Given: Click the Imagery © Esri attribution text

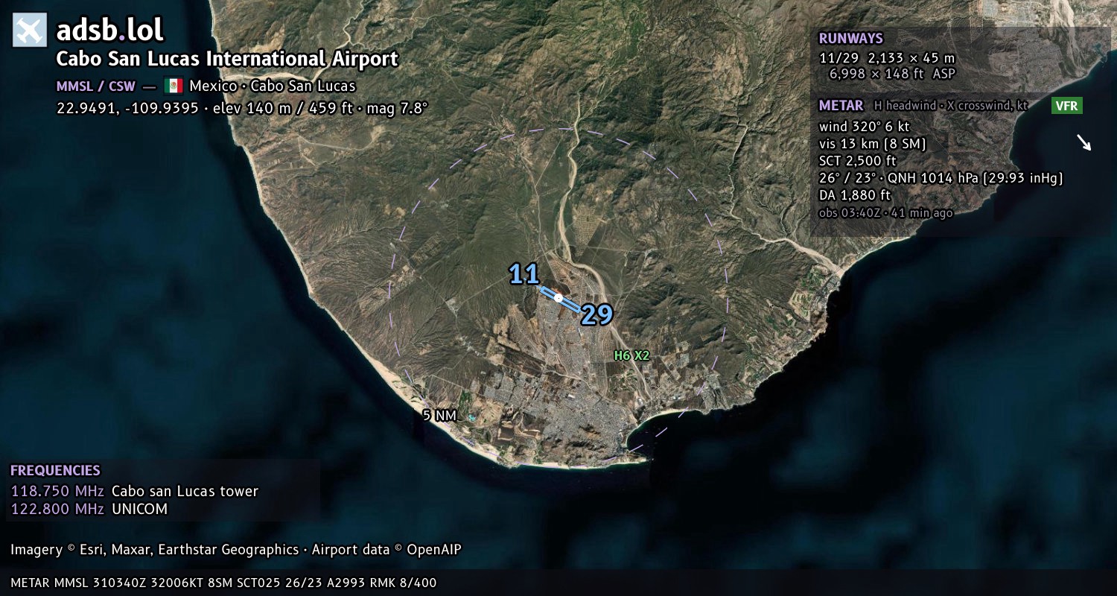Looking at the screenshot, I should click(235, 550).
